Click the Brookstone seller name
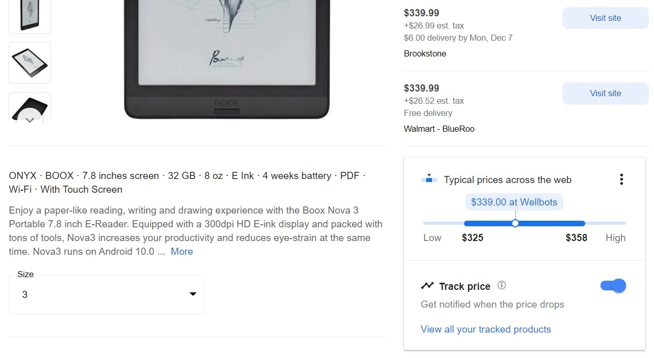654x358 pixels. click(x=425, y=54)
